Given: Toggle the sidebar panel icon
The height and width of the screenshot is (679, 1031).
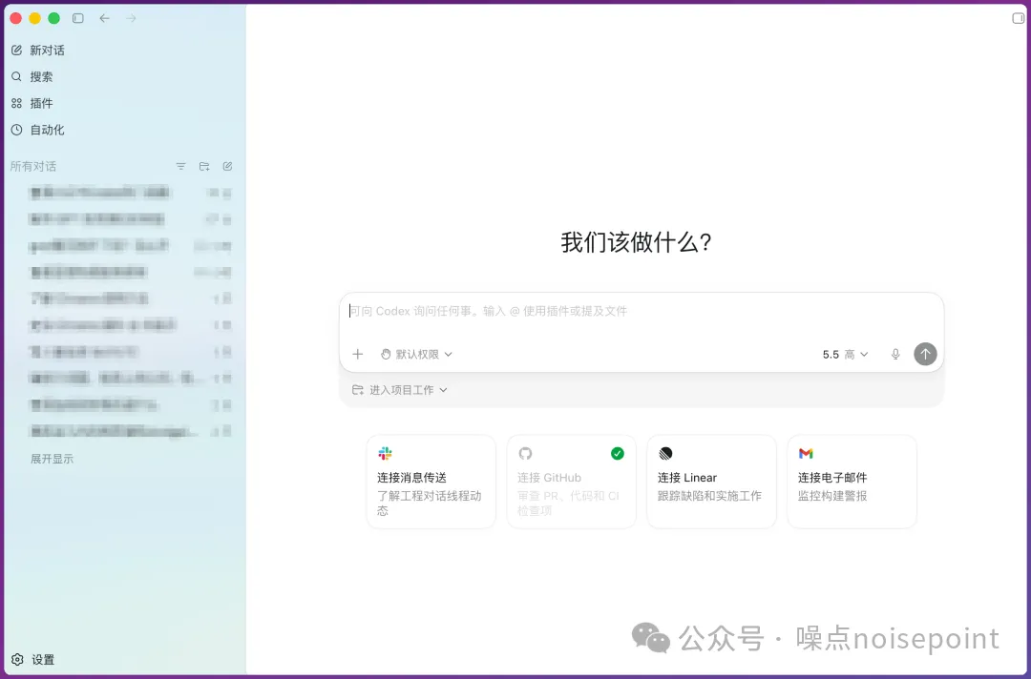Looking at the screenshot, I should [x=78, y=18].
